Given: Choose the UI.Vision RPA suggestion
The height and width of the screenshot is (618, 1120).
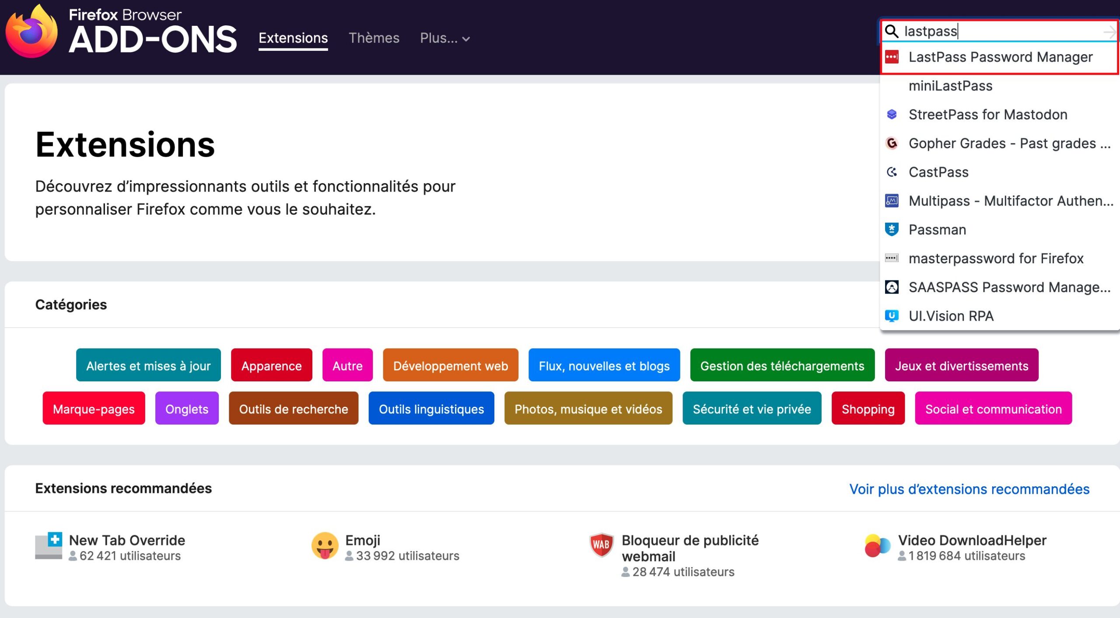Looking at the screenshot, I should (x=999, y=316).
